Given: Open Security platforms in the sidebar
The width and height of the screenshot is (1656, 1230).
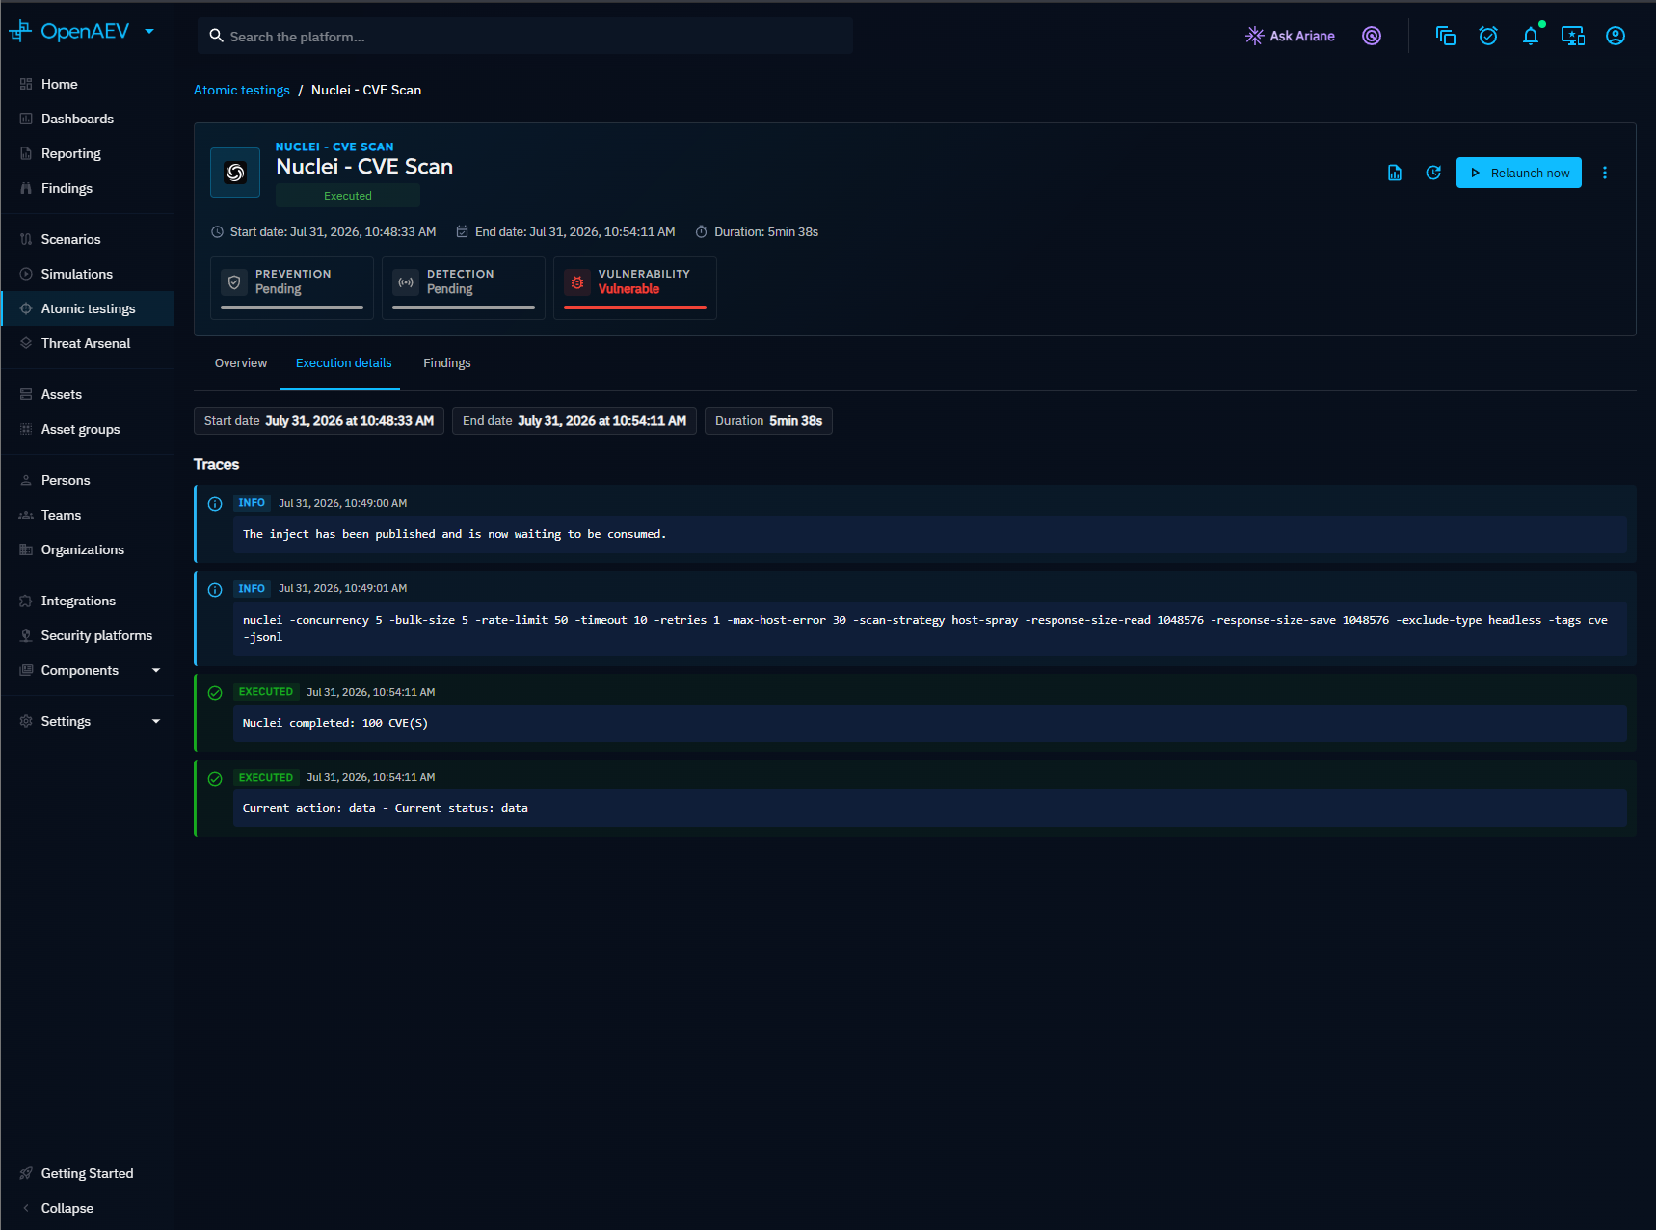Looking at the screenshot, I should 87,635.
